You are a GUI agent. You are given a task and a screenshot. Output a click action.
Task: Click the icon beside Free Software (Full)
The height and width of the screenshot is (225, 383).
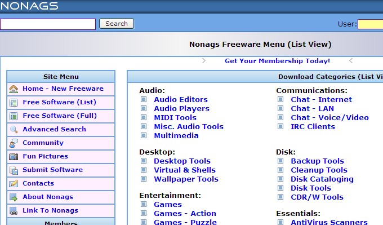tap(14, 116)
